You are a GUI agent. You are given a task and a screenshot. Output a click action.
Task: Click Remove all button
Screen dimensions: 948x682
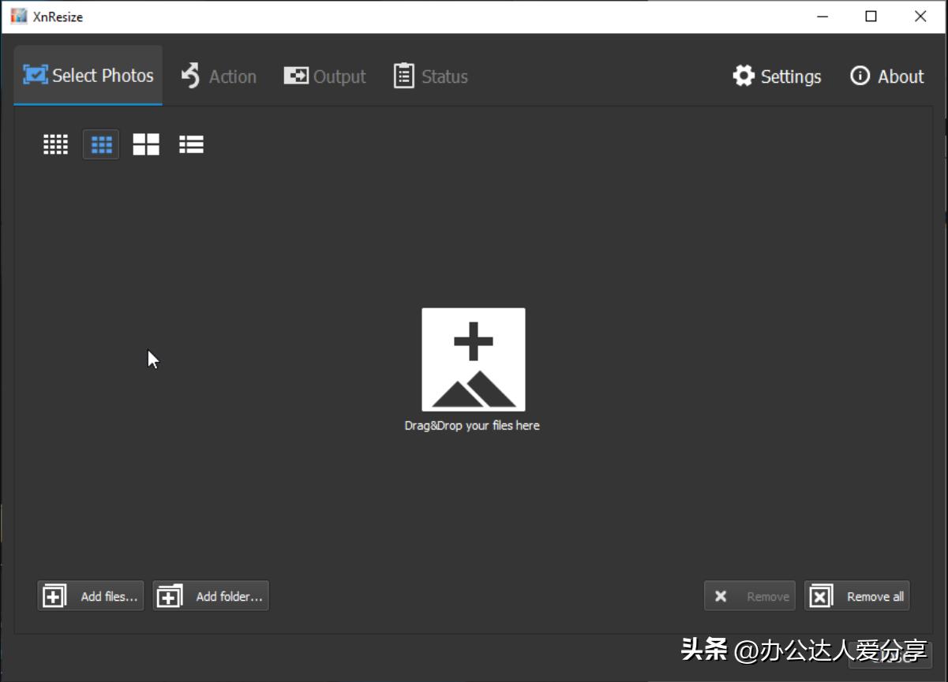tap(857, 596)
